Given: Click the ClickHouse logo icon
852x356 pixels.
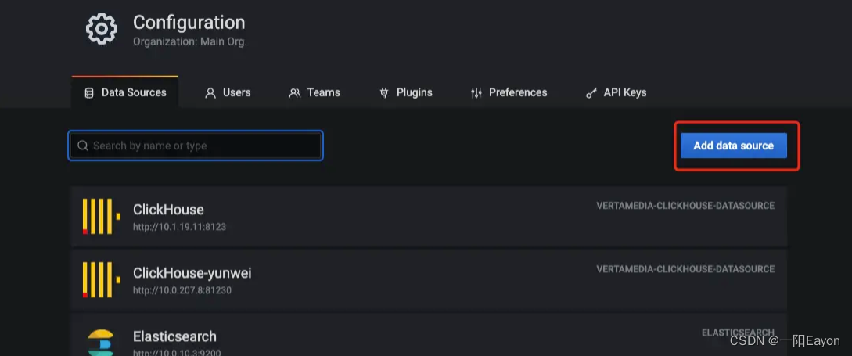Looking at the screenshot, I should [101, 216].
